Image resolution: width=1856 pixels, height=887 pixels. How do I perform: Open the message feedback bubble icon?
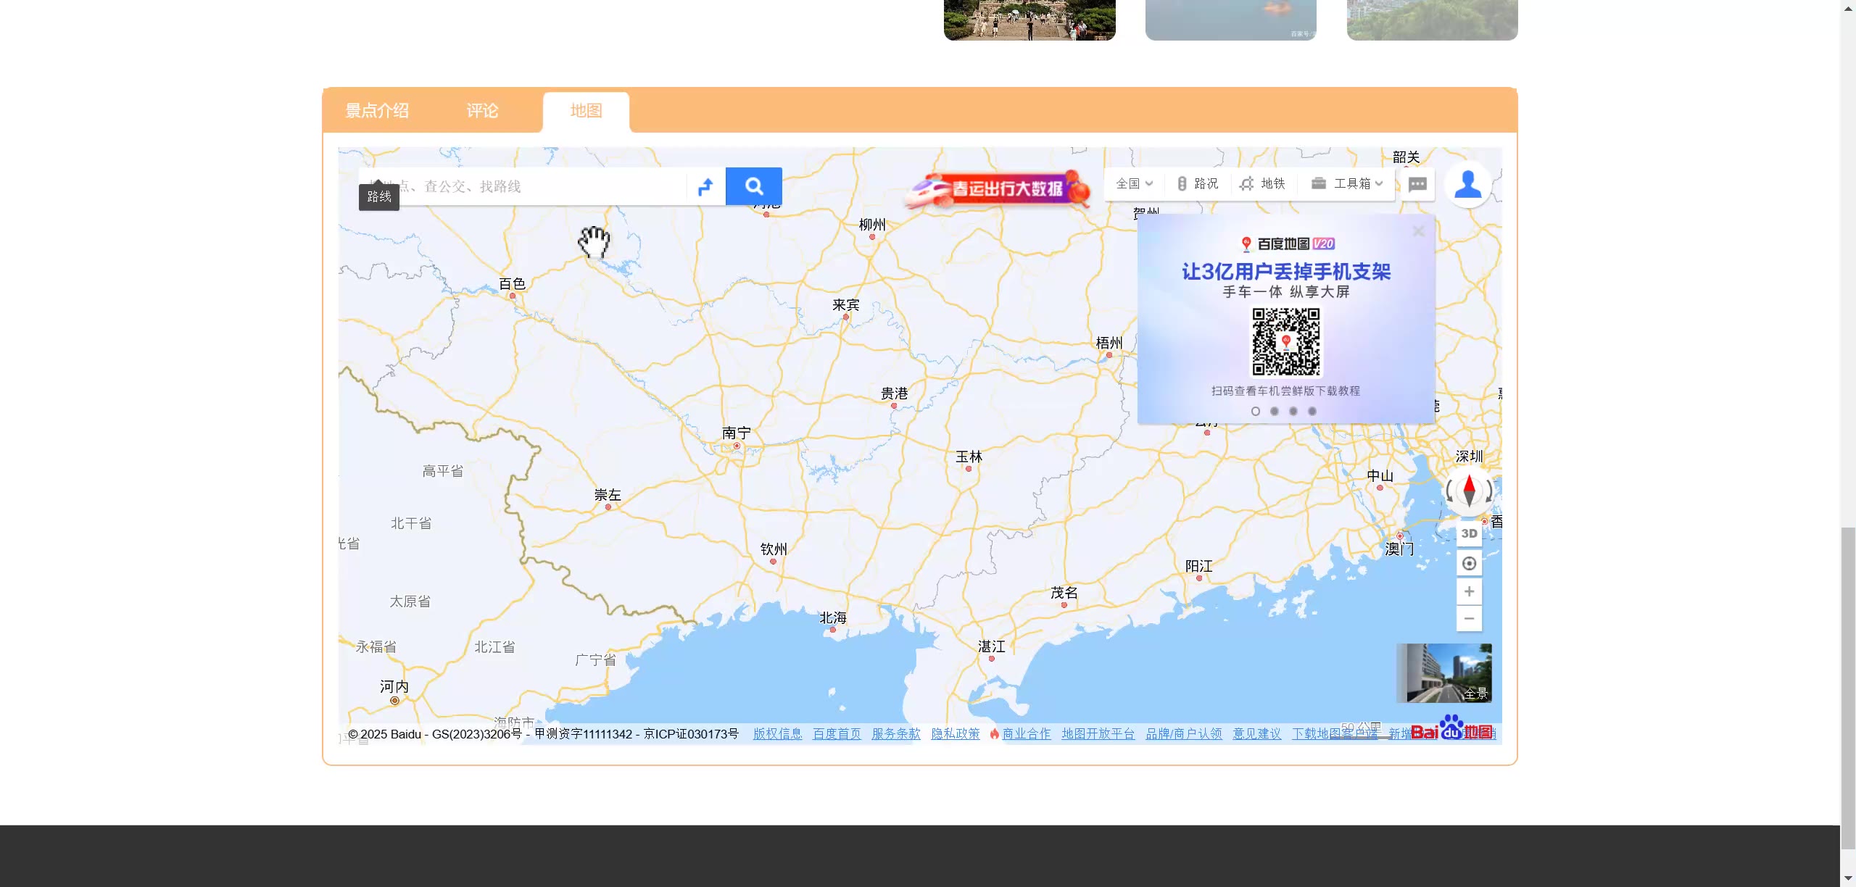click(x=1417, y=184)
